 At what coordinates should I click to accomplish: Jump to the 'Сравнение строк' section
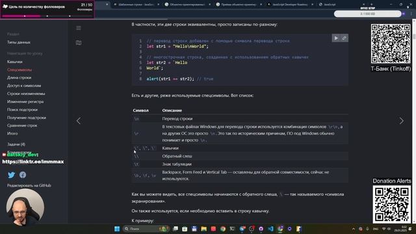point(22,125)
